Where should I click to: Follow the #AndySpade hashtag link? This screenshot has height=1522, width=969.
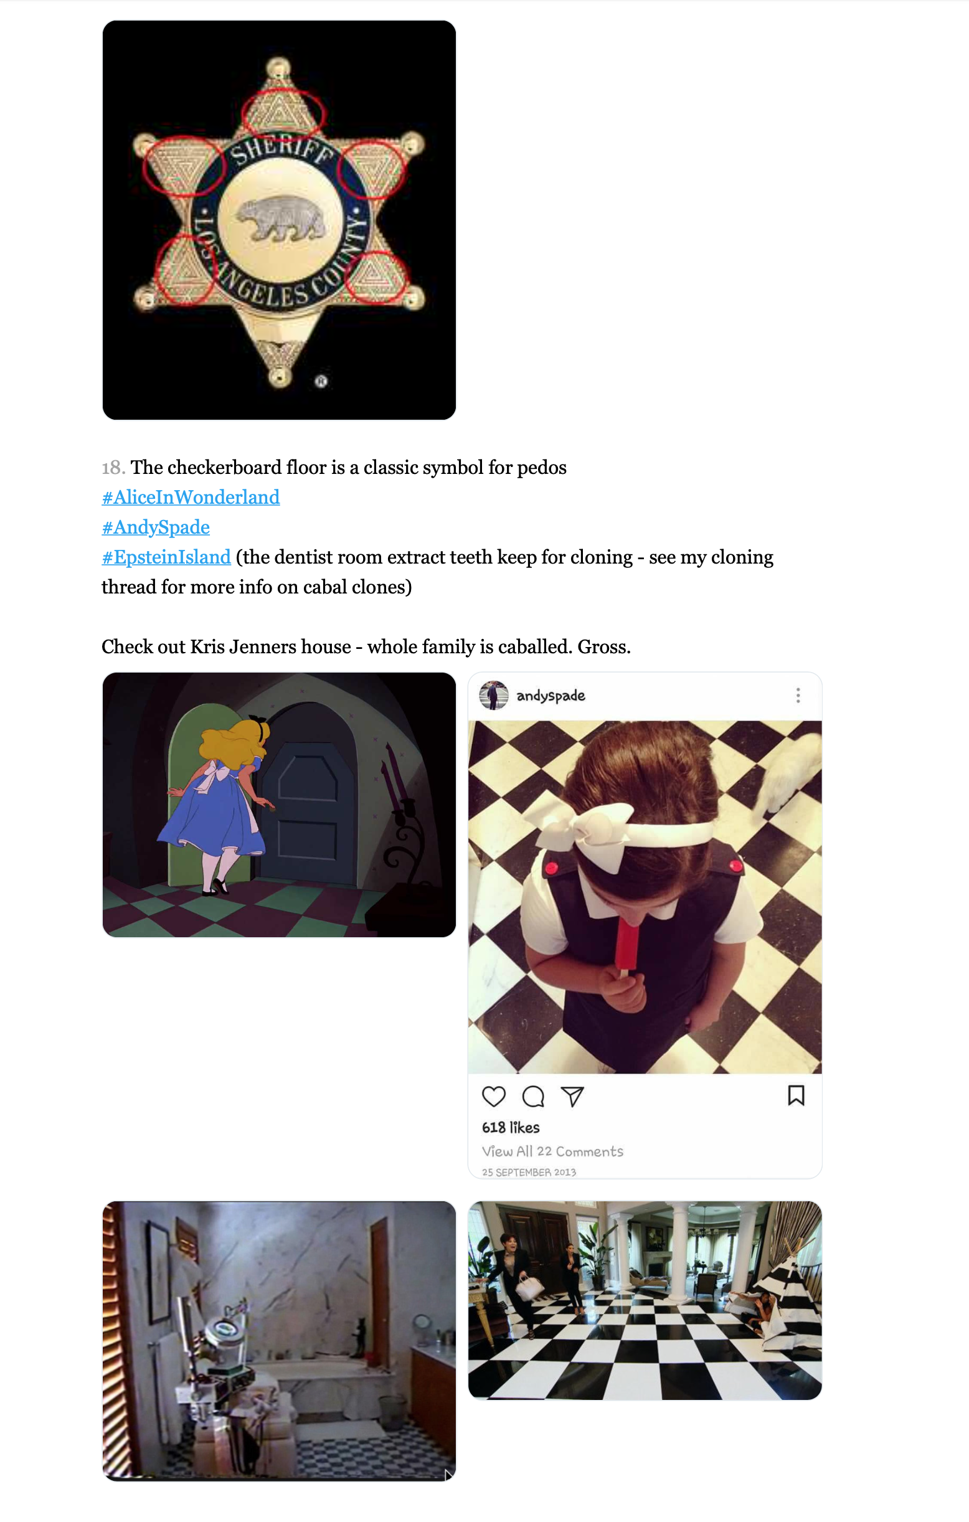156,526
